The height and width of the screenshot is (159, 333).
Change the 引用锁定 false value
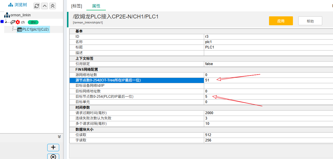click(268, 64)
